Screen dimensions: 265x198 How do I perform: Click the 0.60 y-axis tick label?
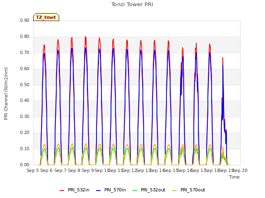pyautogui.click(x=25, y=69)
